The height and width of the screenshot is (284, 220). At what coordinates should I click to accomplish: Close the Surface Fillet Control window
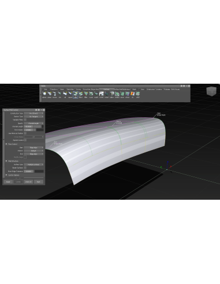[x=44, y=110]
